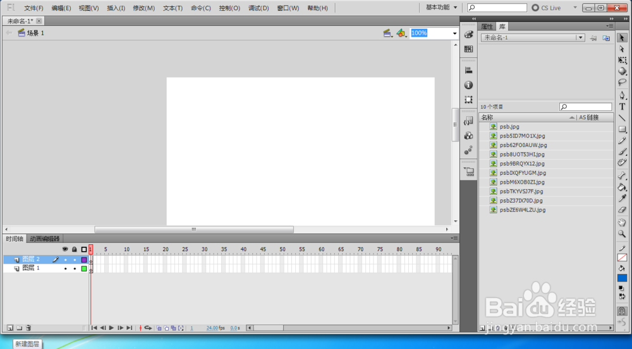Select the Lasso tool

[622, 83]
